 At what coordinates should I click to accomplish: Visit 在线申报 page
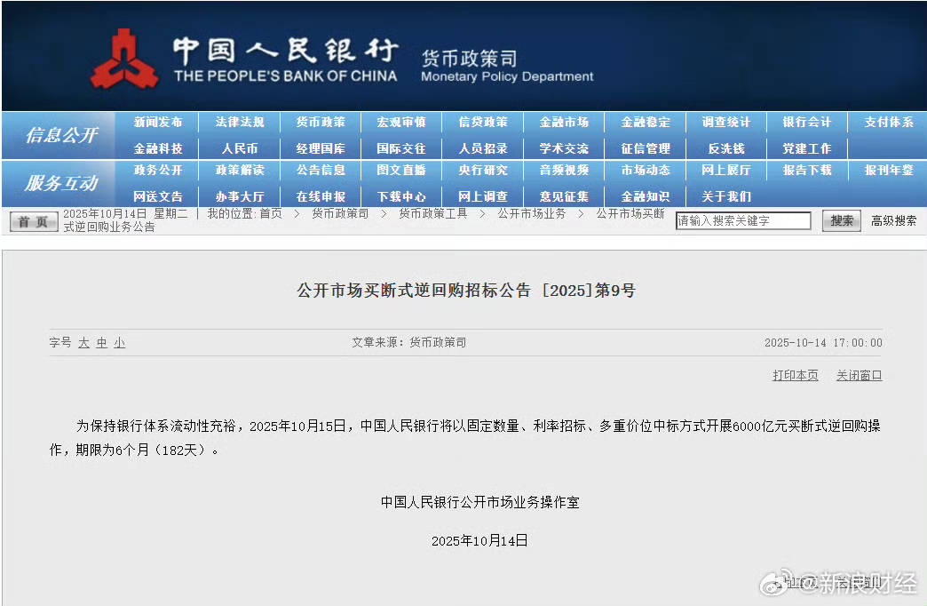tap(321, 196)
